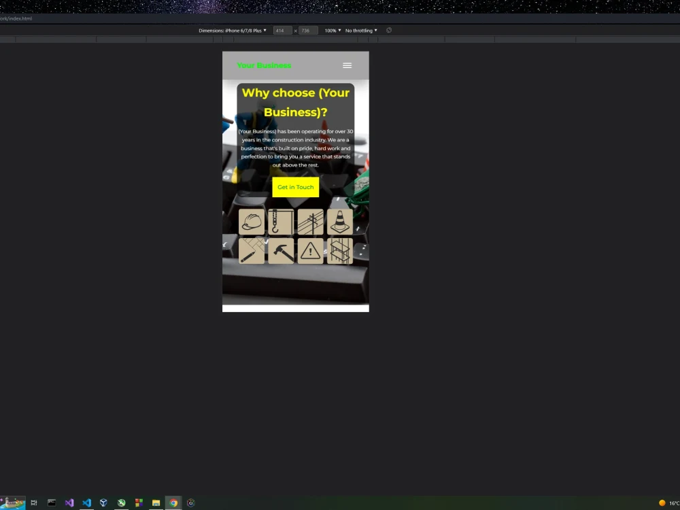Click the power line pole icon tile
Screen dimensions: 680x510
coord(311,222)
